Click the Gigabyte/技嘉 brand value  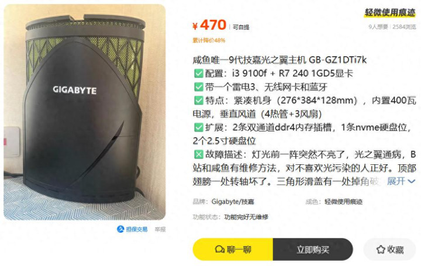(x=233, y=202)
